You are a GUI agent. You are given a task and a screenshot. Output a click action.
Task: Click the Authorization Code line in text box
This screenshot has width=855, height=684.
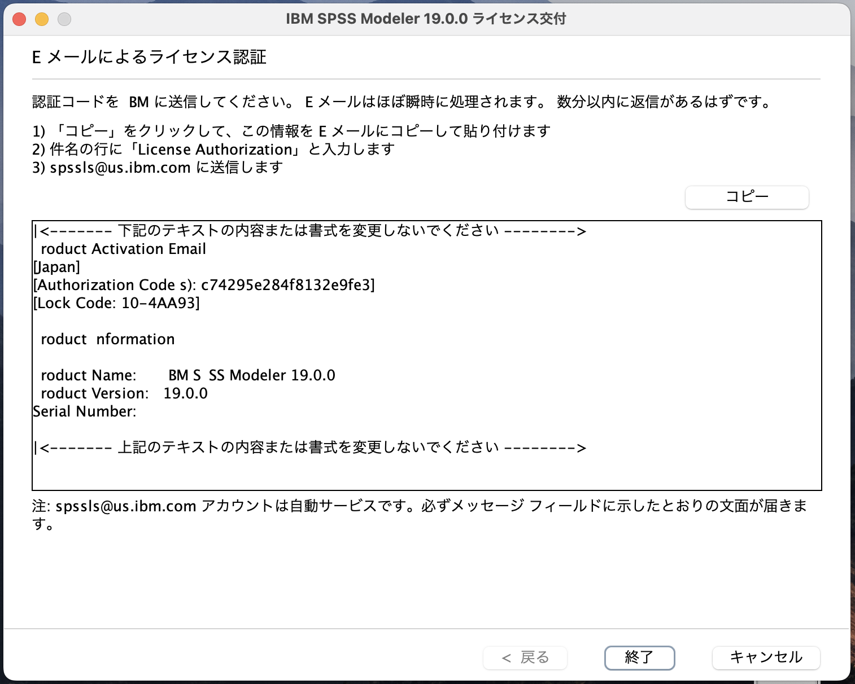[204, 285]
